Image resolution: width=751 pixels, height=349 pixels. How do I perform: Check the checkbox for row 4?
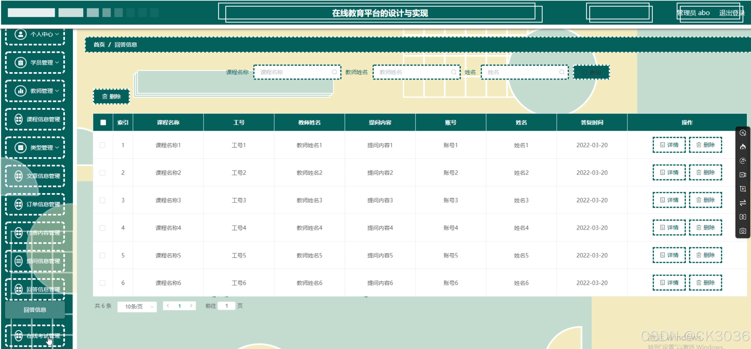point(102,228)
